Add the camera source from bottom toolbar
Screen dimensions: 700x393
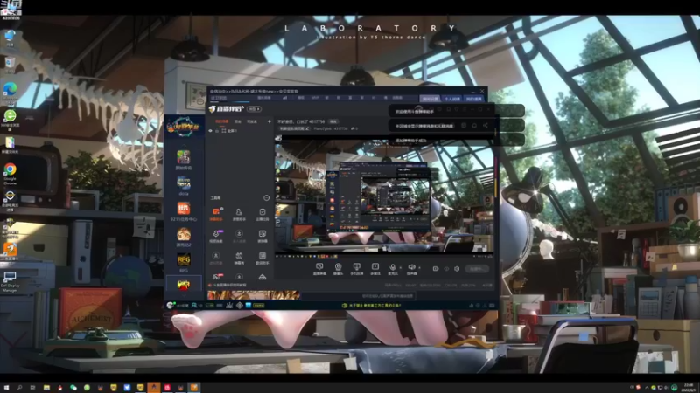(x=338, y=269)
